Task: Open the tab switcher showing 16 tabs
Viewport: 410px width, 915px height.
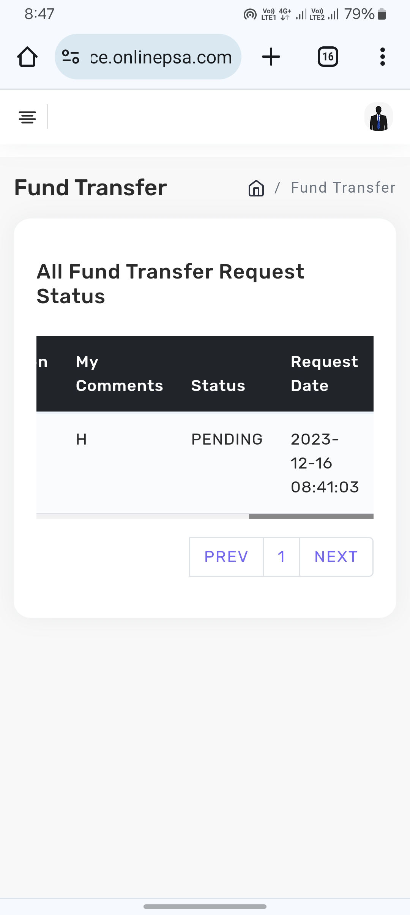Action: coord(328,57)
